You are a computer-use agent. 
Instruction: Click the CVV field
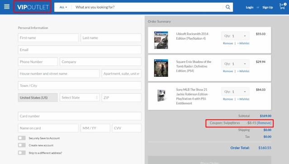tap(127, 128)
